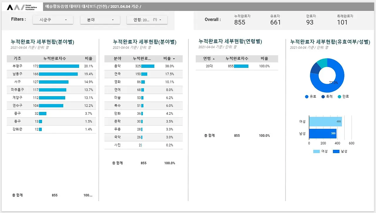Click the 만료 legend dot under the donut chart
Viewport: 376px width, 213px height.
(x=339, y=96)
